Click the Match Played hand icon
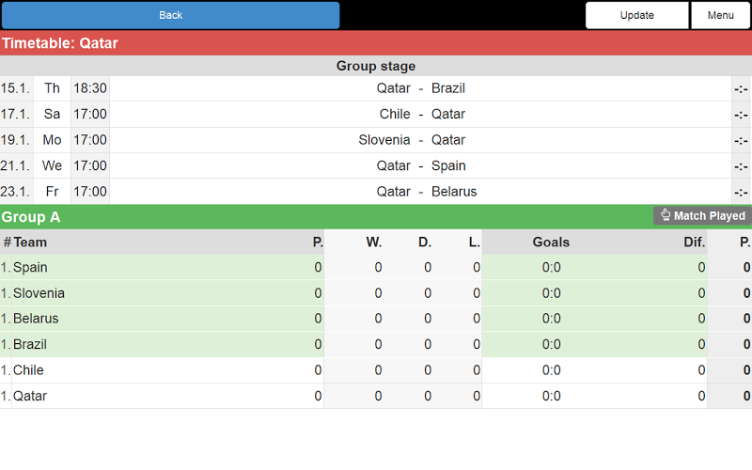This screenshot has width=752, height=470. (x=666, y=215)
